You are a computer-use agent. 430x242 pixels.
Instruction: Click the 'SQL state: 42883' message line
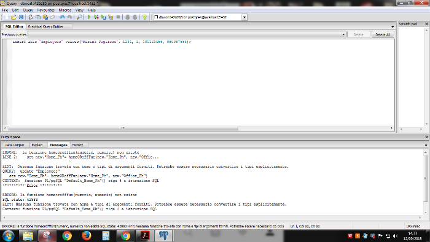[x=20, y=200]
